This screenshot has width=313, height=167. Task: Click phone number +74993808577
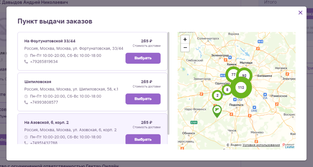44,102
